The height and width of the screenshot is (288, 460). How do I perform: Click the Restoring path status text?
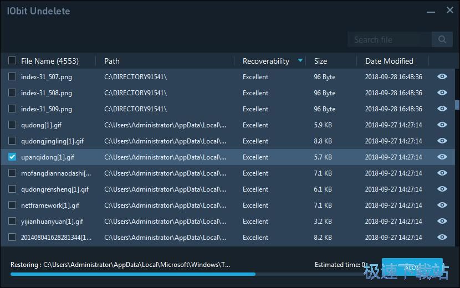(120, 265)
